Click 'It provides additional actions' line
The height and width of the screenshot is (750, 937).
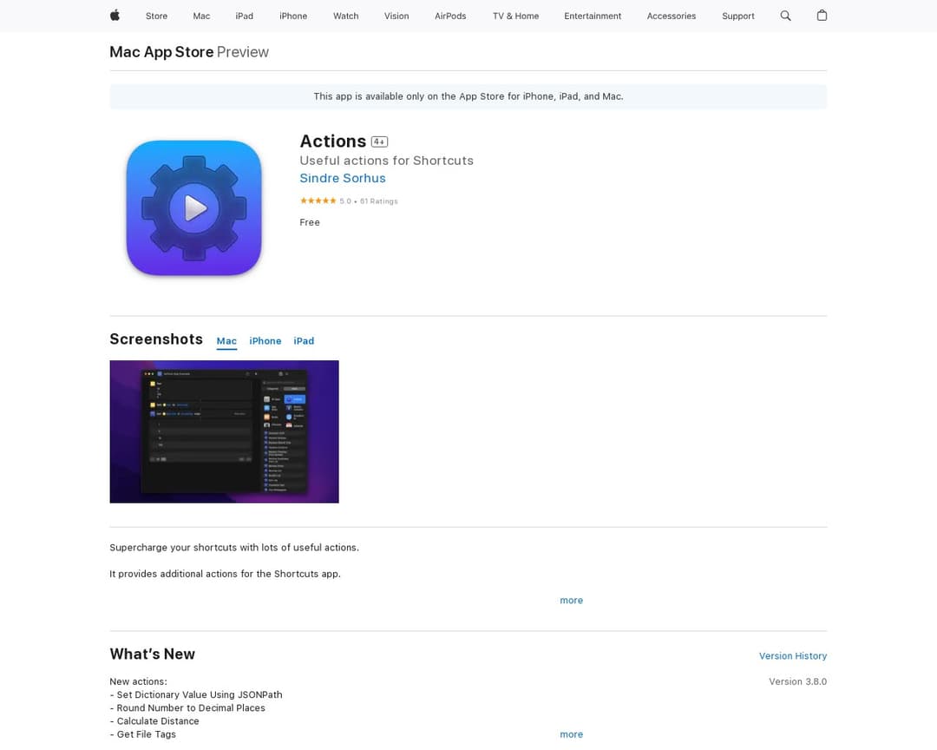tap(226, 574)
